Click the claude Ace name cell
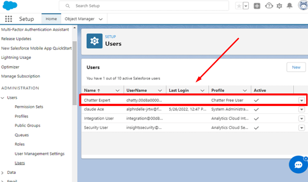The image size is (308, 182). pos(94,109)
